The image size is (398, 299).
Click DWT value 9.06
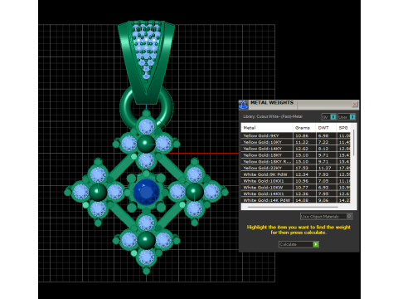(323, 200)
